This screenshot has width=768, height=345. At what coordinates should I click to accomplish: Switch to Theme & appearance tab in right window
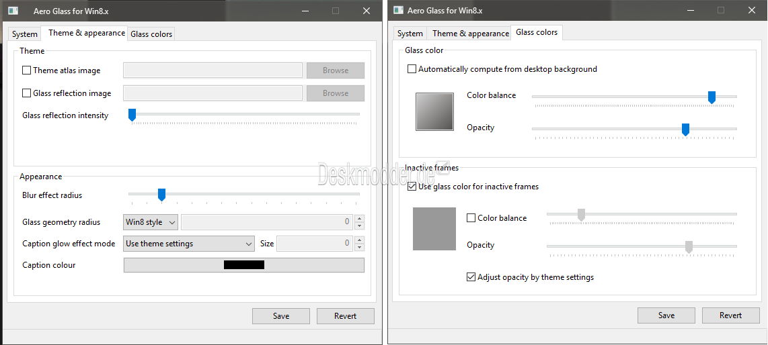pos(471,34)
